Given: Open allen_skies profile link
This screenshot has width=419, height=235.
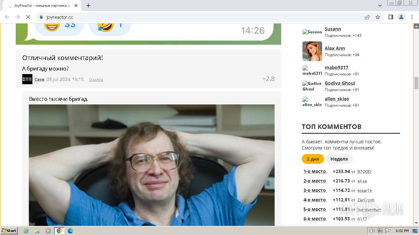Looking at the screenshot, I should [x=337, y=99].
